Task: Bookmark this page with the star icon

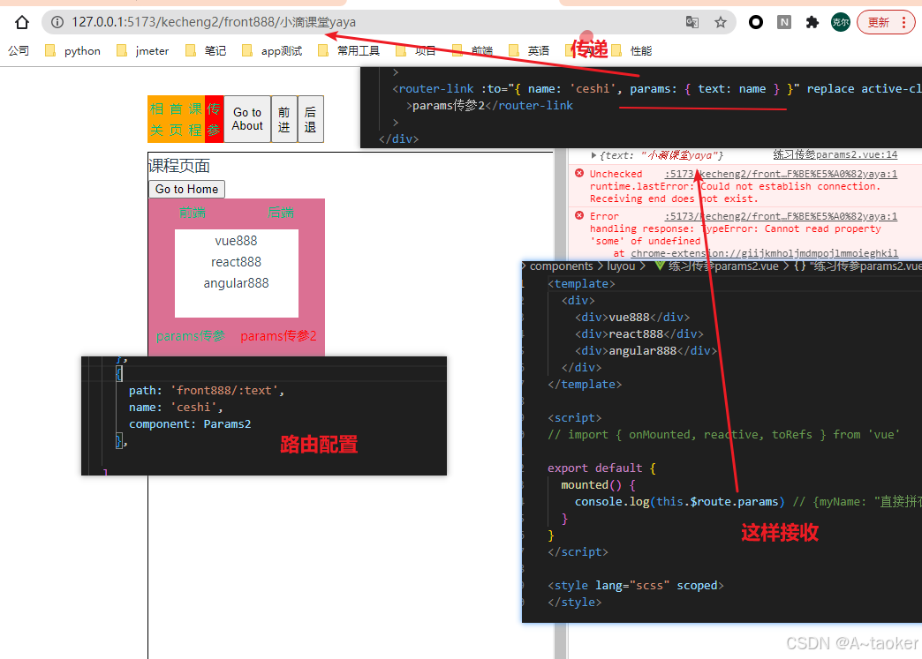Action: [x=721, y=22]
